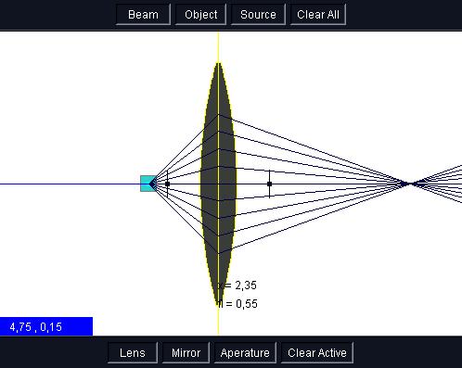462x368 pixels.
Task: Click the blue coordinate readout box
Action: coord(46,326)
